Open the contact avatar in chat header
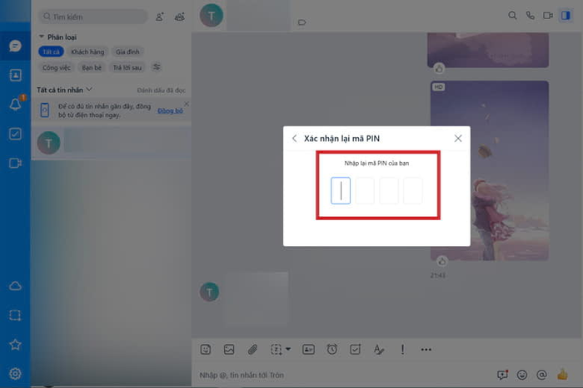Screen dimensions: 583x388 [212, 15]
